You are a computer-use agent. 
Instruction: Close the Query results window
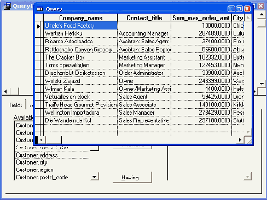click(247, 9)
